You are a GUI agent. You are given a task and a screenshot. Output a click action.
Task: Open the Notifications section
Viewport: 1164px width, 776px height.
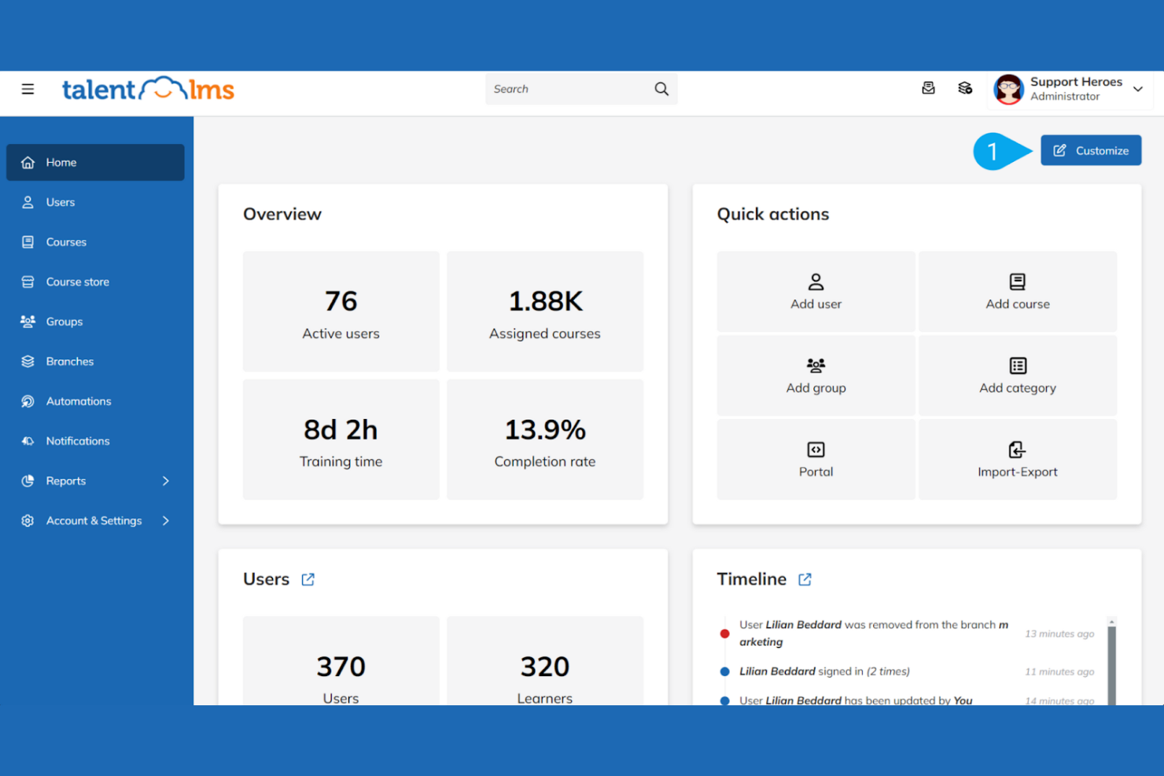tap(77, 440)
